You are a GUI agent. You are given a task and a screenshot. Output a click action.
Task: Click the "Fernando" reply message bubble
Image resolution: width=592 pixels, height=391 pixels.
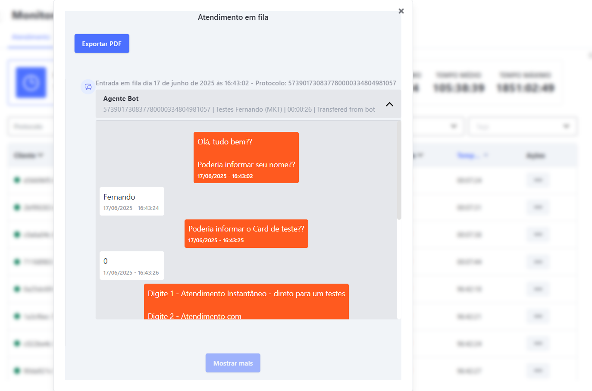(x=132, y=201)
